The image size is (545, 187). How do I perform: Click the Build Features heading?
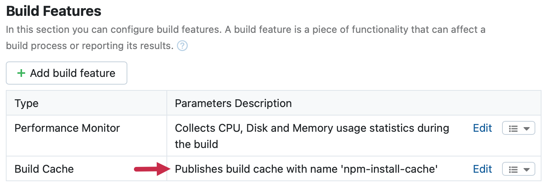[54, 11]
